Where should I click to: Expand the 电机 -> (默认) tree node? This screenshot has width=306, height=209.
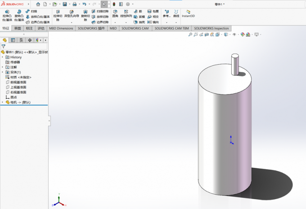3,102
